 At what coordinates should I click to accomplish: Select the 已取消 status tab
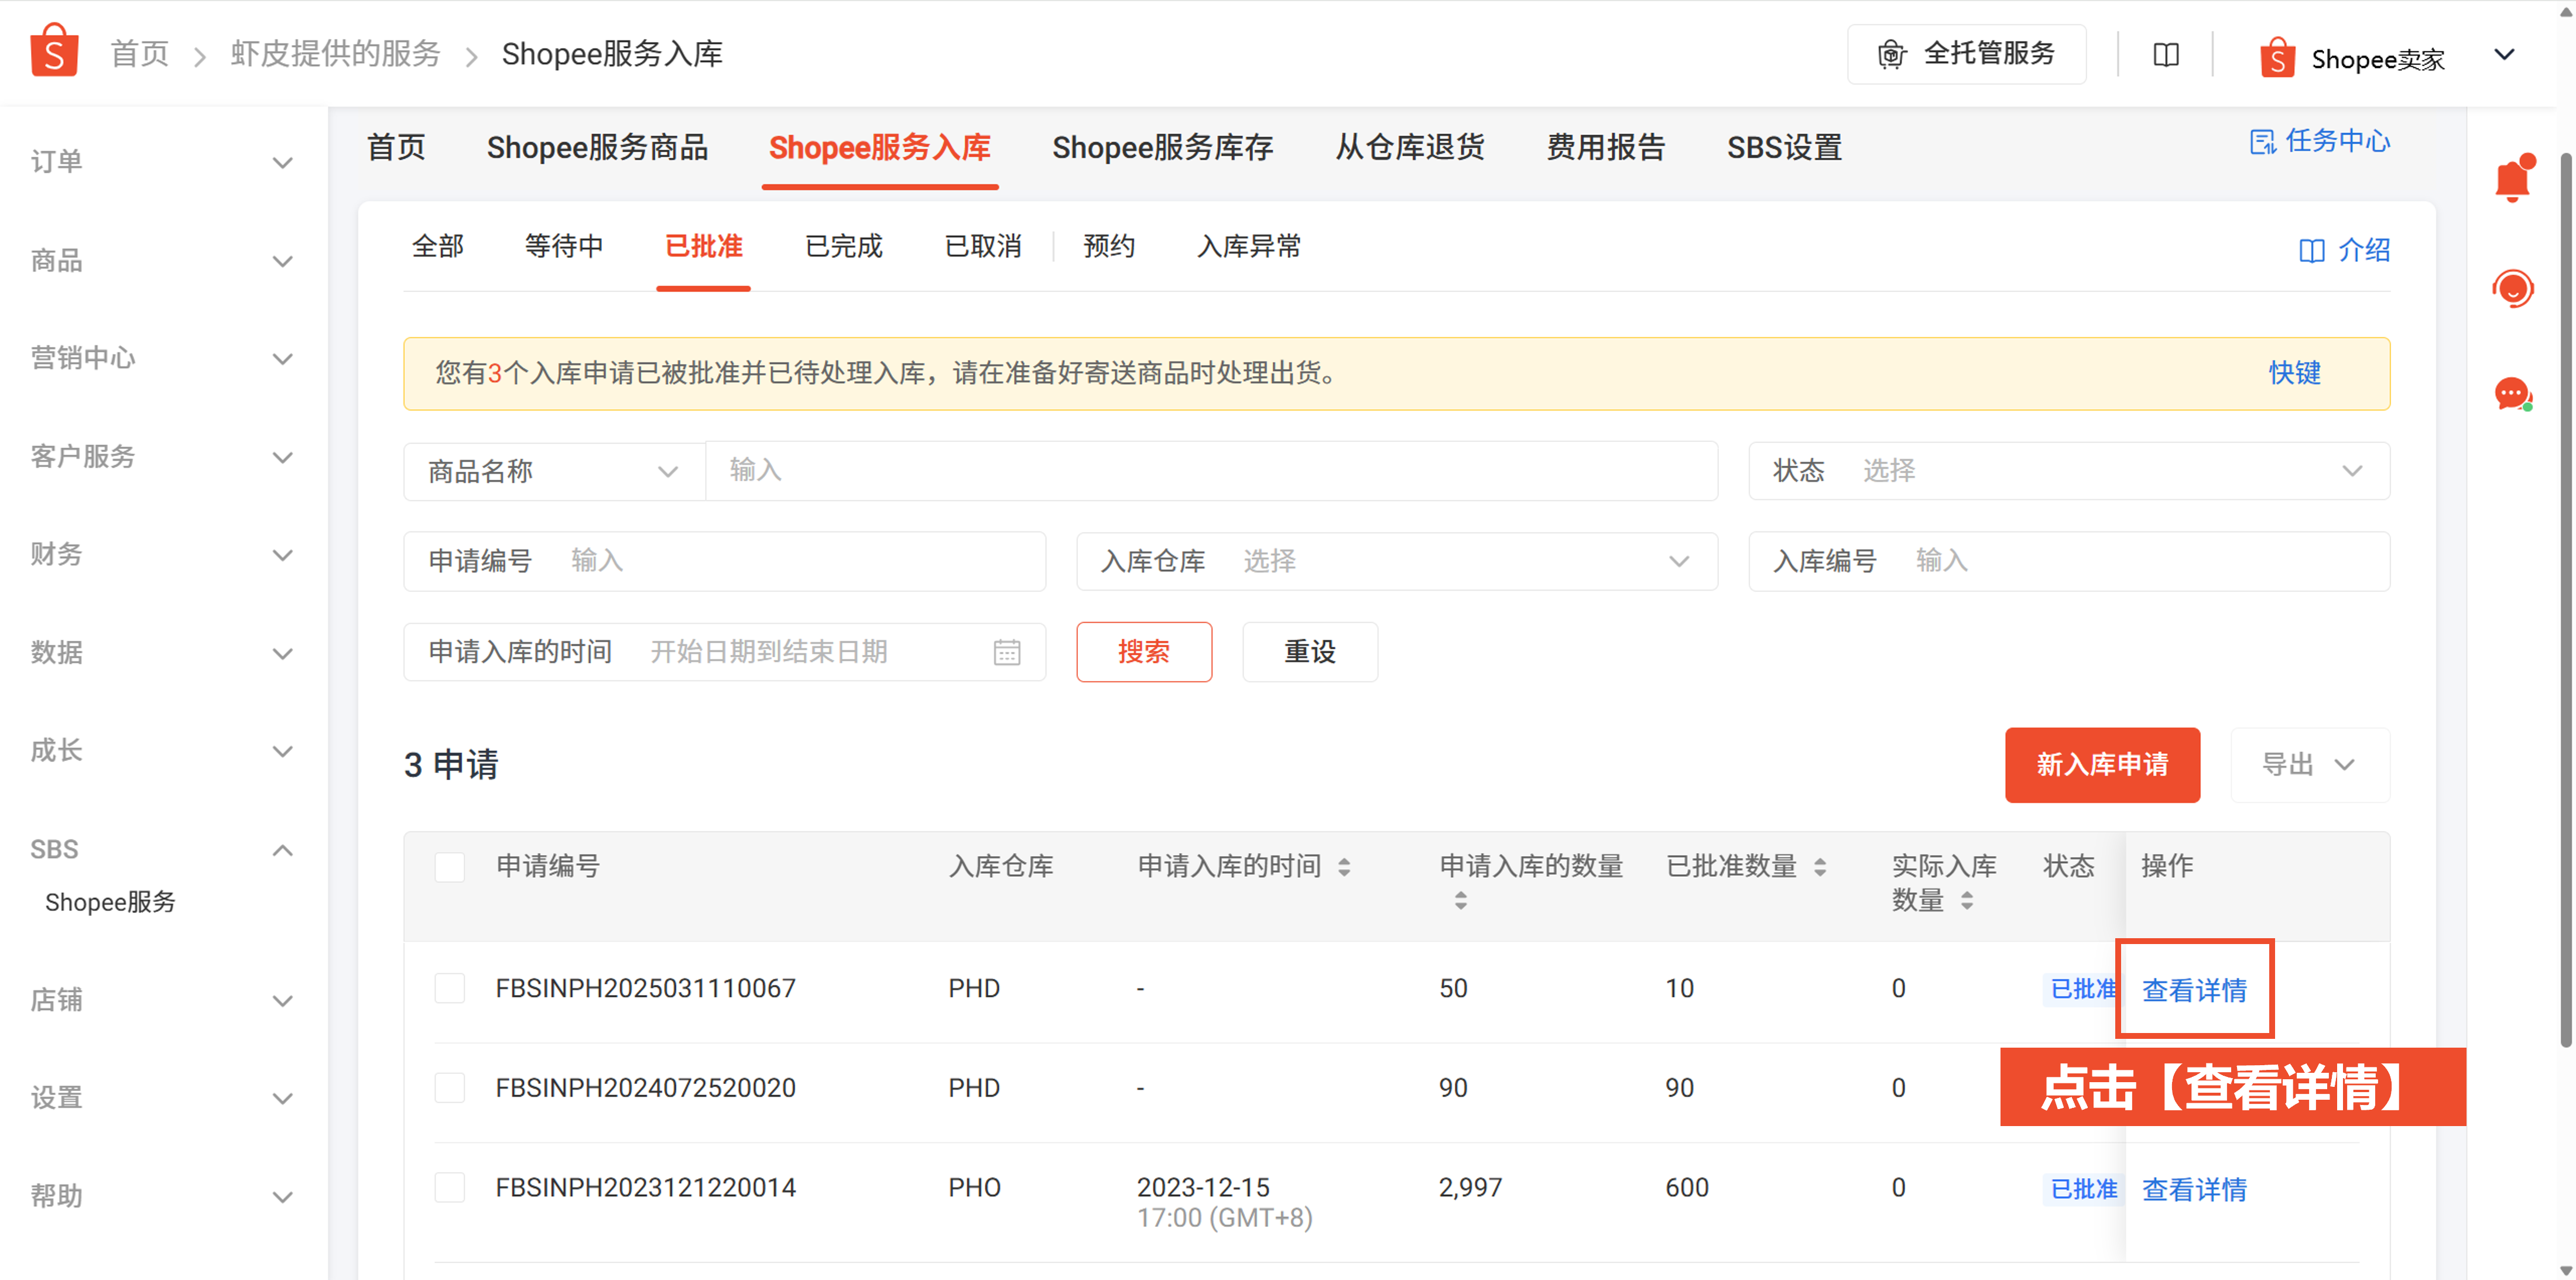pyautogui.click(x=983, y=246)
